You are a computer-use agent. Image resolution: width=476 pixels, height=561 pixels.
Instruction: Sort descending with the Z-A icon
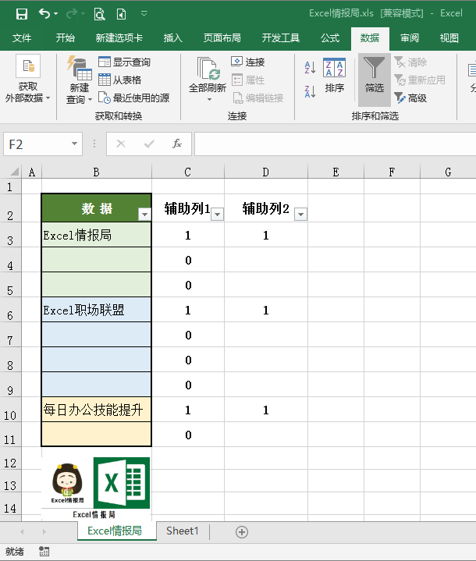(310, 91)
